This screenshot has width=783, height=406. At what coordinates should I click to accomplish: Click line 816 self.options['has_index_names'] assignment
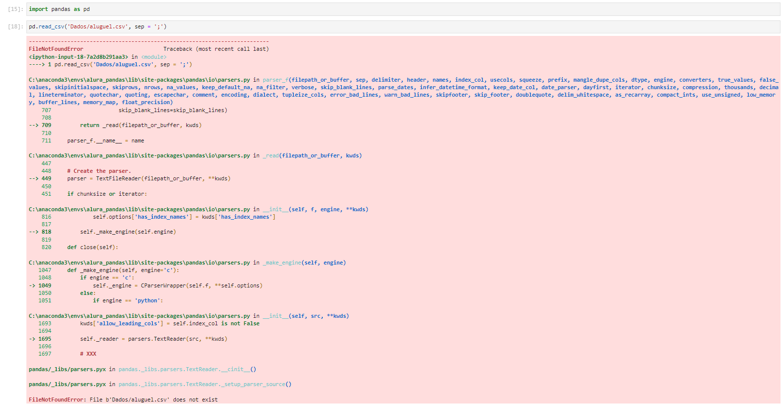point(184,217)
